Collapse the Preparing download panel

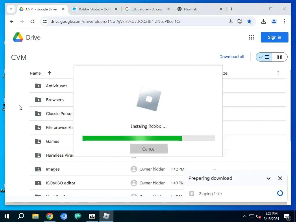(x=269, y=178)
